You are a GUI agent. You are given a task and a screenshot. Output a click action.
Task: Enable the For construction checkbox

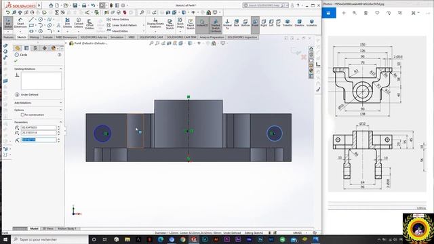point(22,115)
